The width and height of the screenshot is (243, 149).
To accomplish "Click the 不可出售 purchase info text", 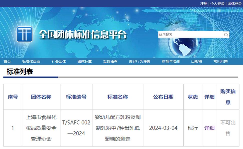I will point(228,128).
